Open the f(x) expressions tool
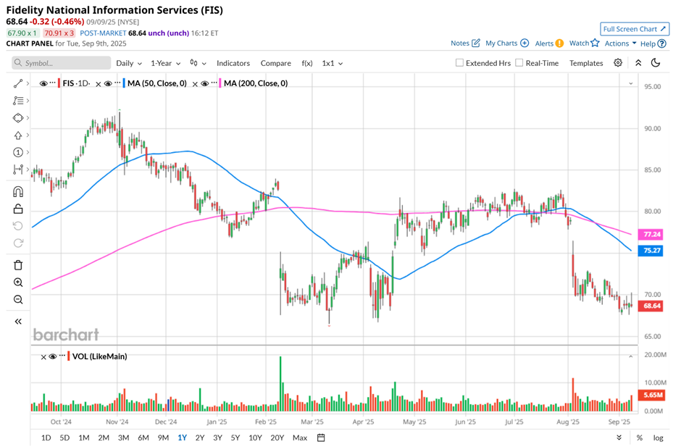681x447 pixels. tap(307, 63)
